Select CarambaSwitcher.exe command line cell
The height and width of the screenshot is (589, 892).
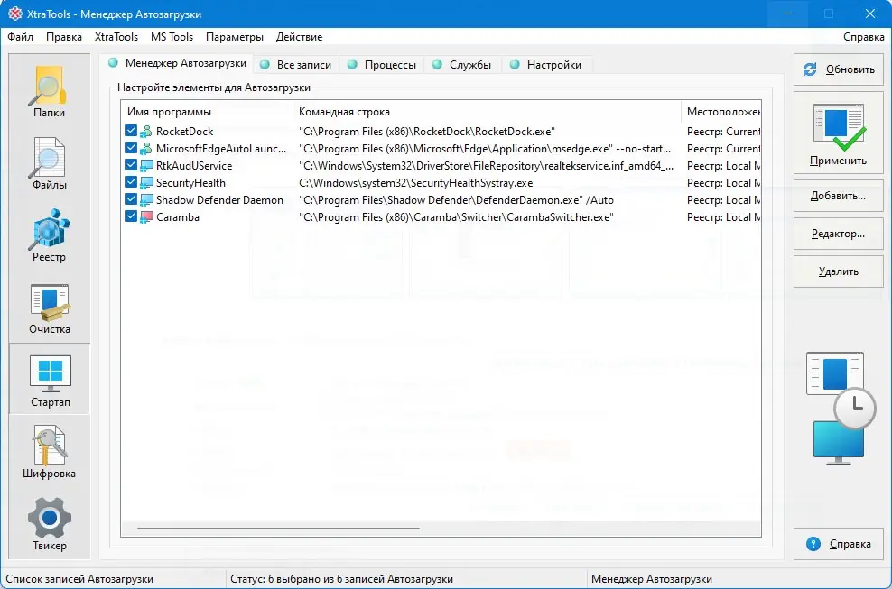point(456,216)
